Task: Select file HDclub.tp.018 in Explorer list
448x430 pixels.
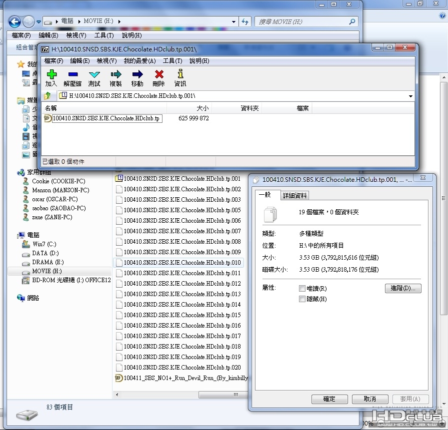Action: pos(178,347)
